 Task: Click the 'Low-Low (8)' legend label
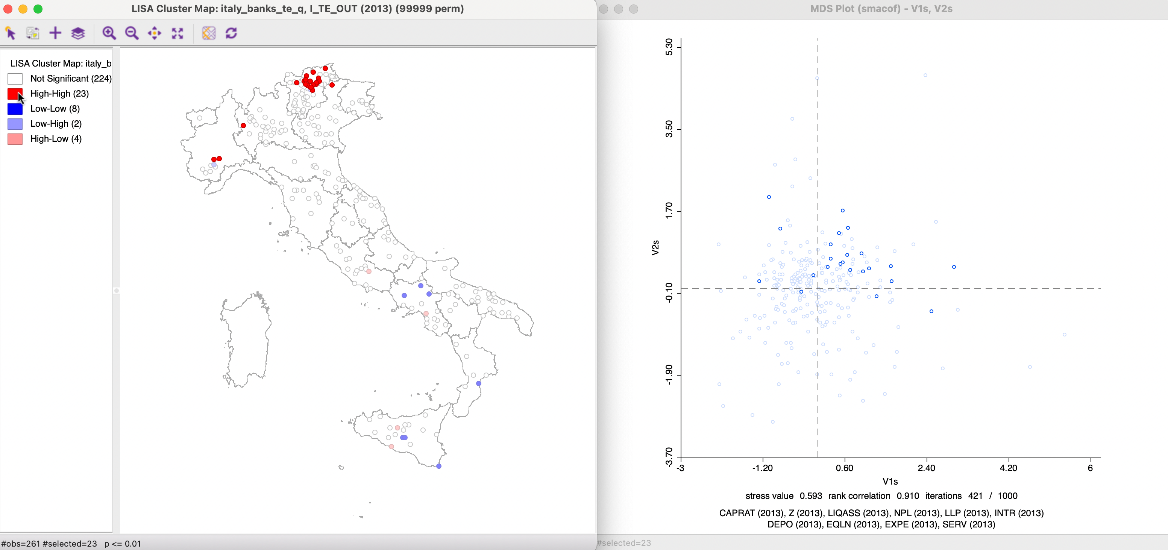coord(55,108)
